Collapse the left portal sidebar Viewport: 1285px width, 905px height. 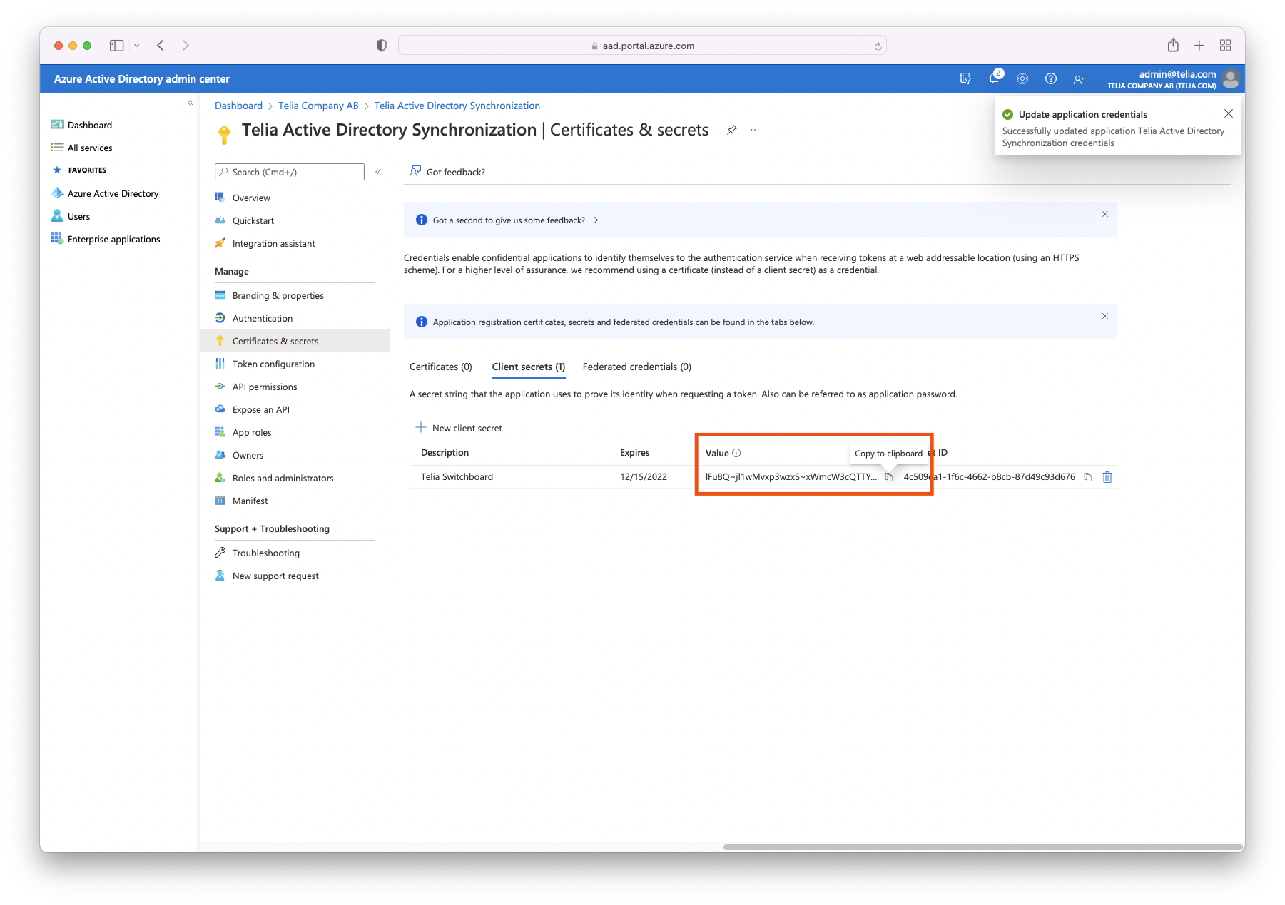[191, 103]
